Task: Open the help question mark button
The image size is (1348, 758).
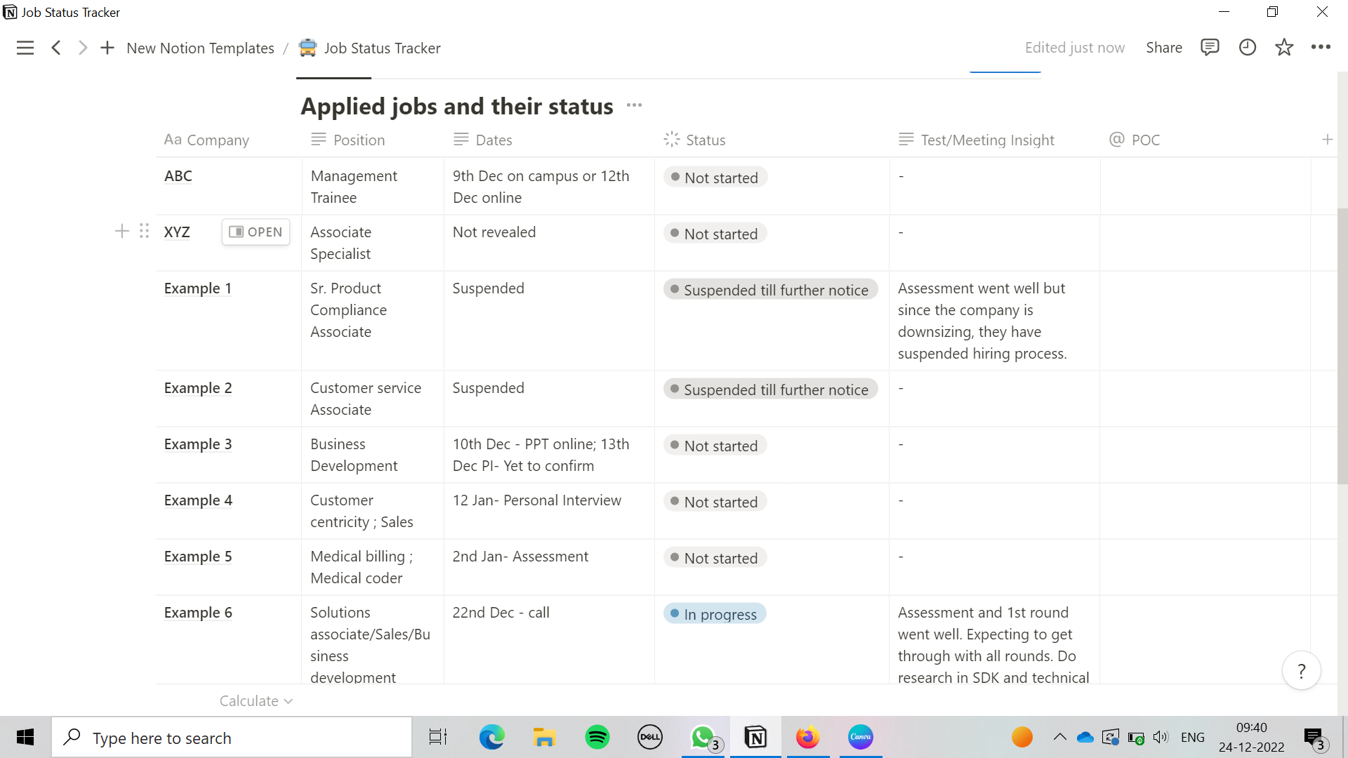Action: click(1301, 670)
